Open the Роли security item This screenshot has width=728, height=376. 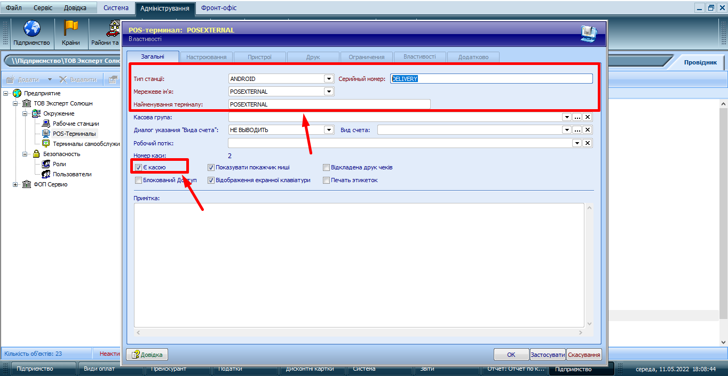[59, 164]
